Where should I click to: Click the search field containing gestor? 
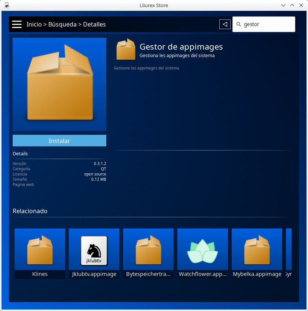click(264, 24)
